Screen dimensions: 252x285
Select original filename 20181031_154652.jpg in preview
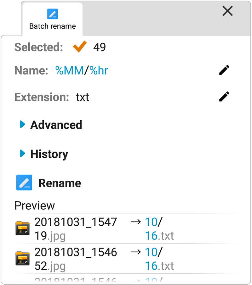click(76, 259)
